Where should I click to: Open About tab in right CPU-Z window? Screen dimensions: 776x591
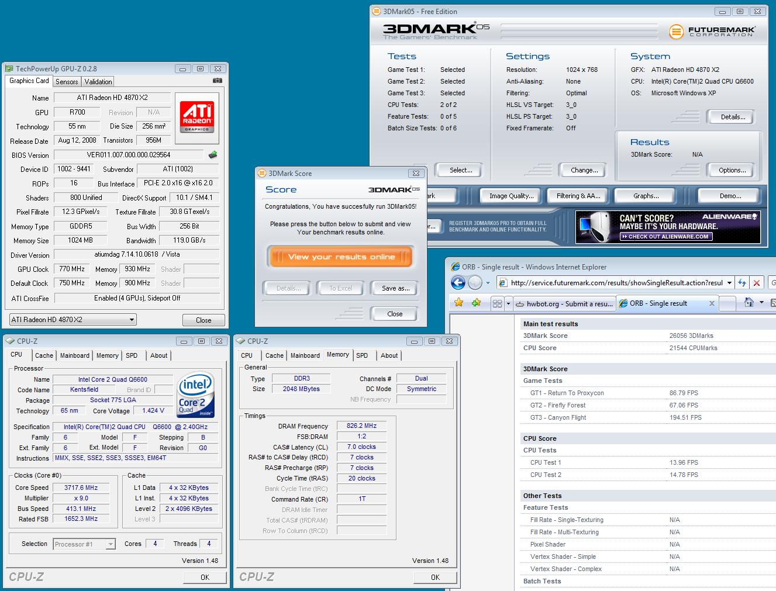[x=389, y=355]
